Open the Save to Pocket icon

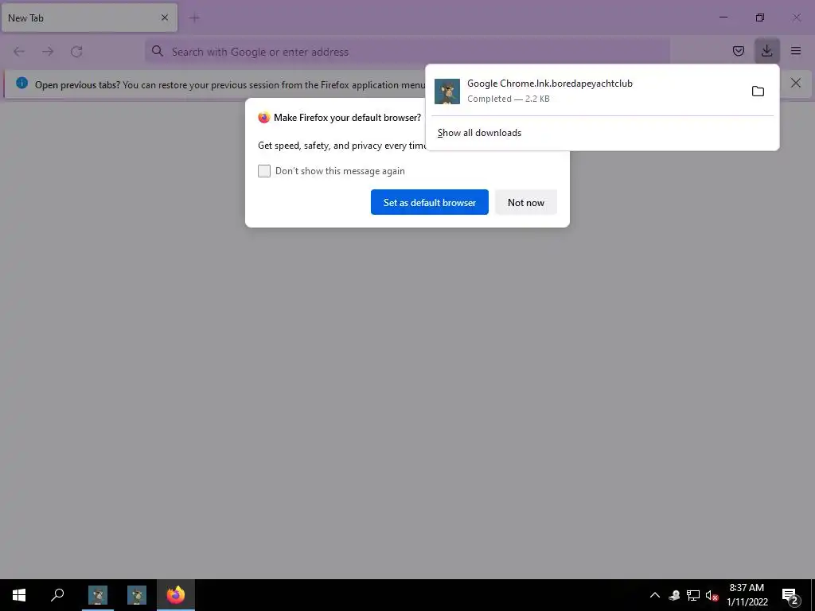(x=738, y=51)
